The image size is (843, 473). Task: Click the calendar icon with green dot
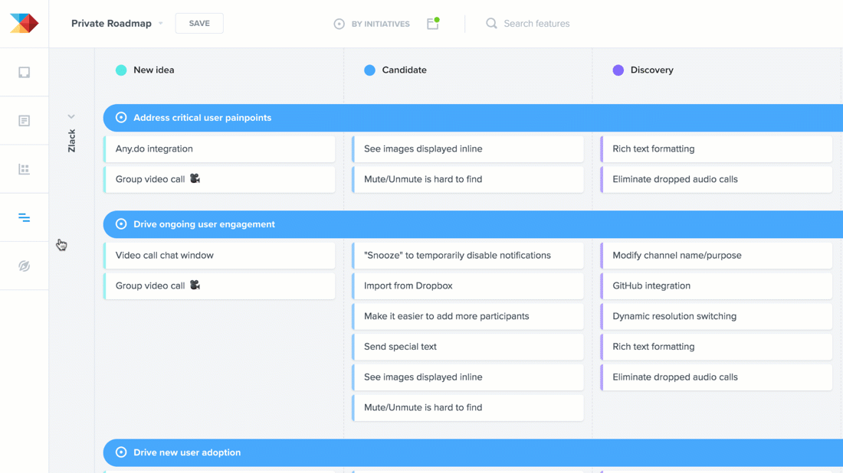coord(433,23)
